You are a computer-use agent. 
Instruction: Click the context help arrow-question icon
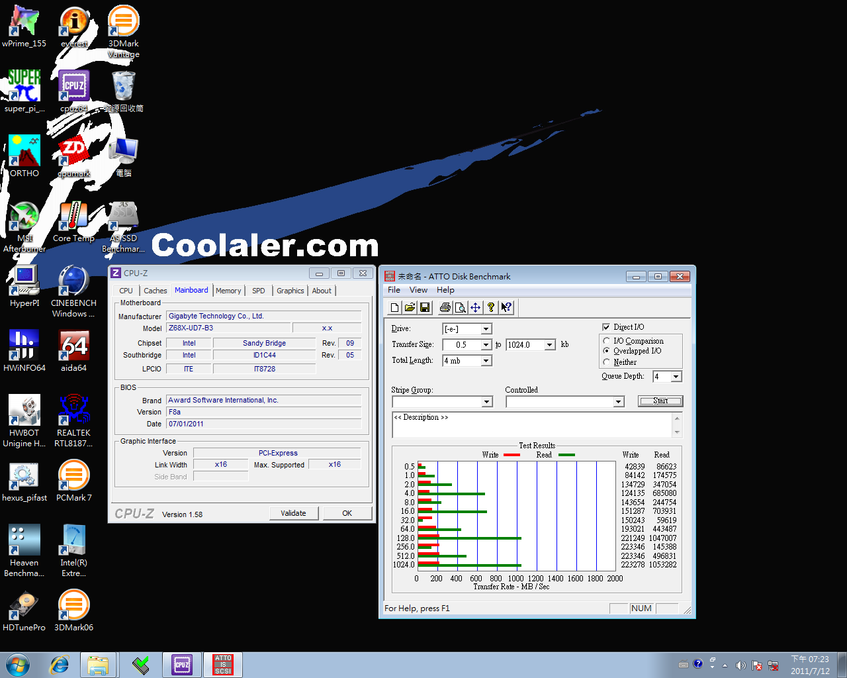506,307
